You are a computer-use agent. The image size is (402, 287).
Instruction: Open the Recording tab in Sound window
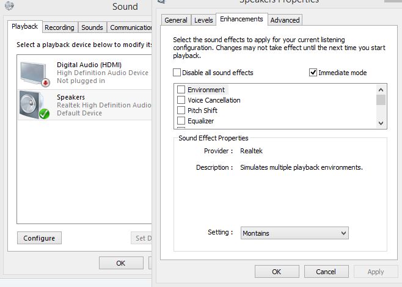click(59, 27)
